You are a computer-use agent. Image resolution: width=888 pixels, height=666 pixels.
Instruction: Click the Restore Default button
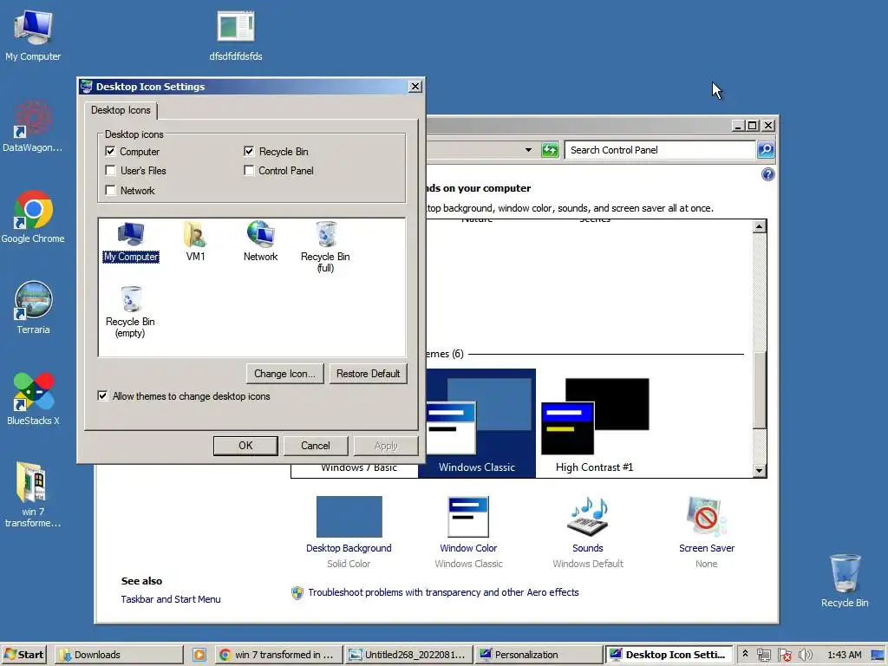click(x=368, y=374)
